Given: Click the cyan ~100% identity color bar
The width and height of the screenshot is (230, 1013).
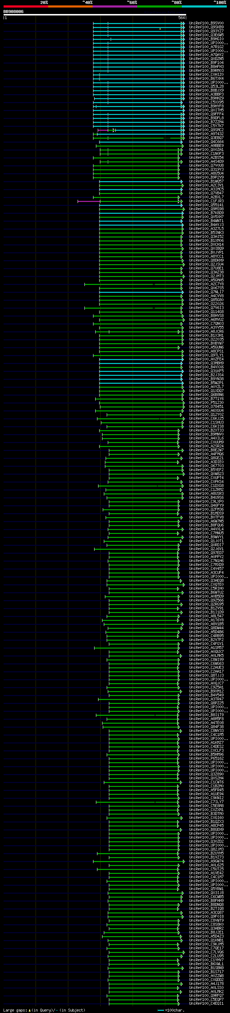Looking at the screenshot, I should [x=204, y=6].
